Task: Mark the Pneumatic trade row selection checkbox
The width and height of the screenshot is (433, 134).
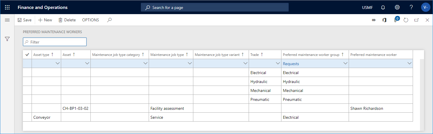Action: point(27,99)
